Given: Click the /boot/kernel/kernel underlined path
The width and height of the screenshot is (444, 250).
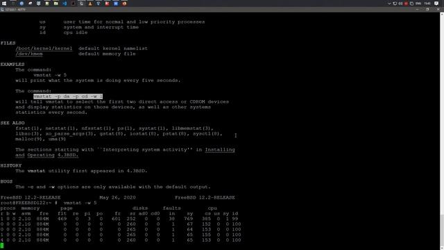Looking at the screenshot, I should point(44,49).
